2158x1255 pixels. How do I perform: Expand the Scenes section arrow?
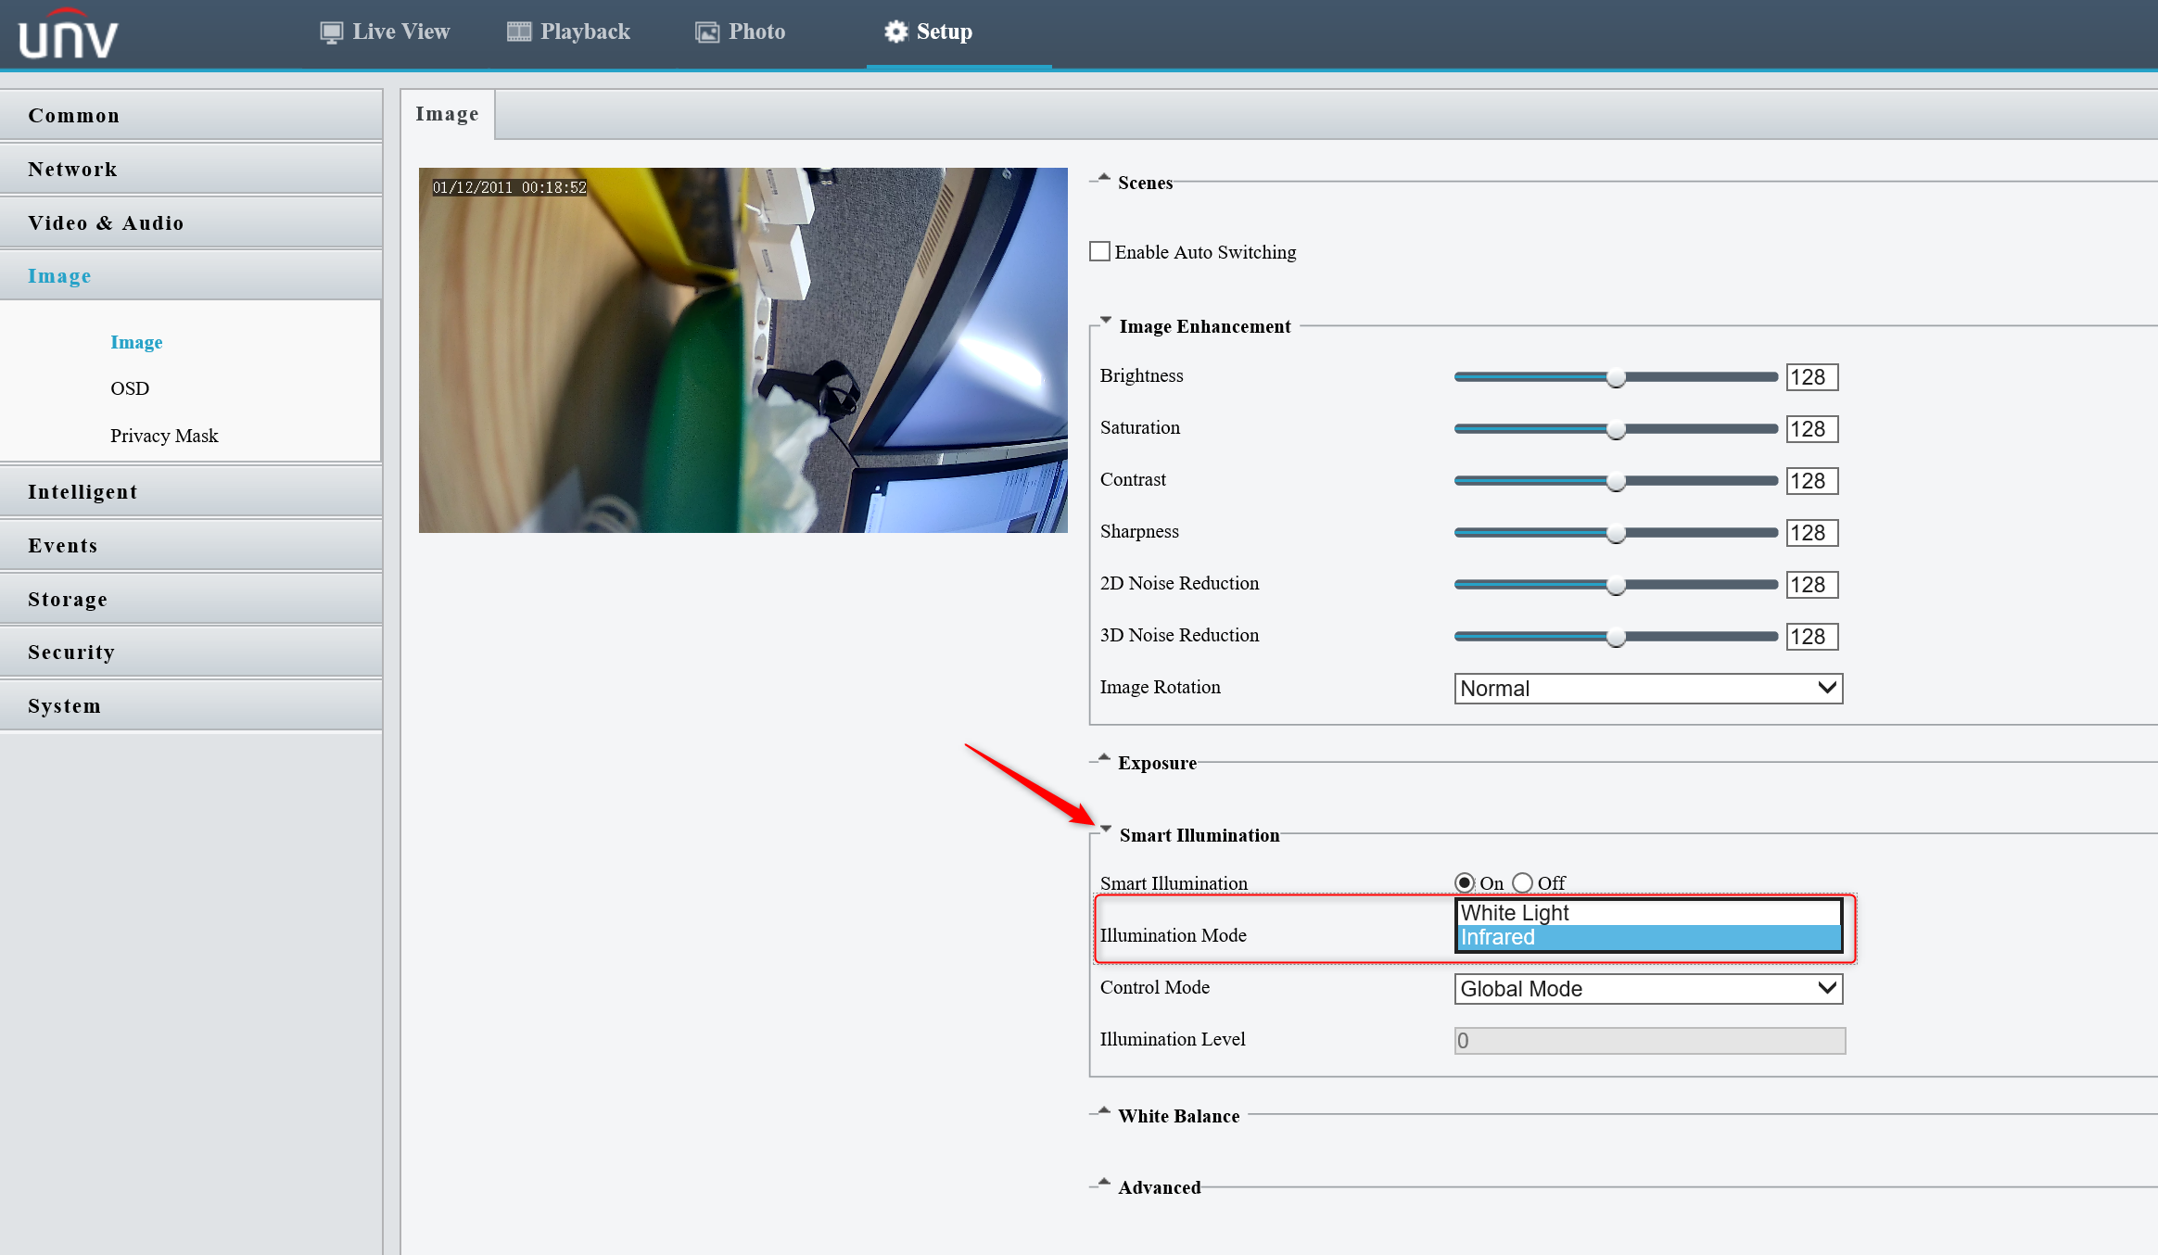1103,178
